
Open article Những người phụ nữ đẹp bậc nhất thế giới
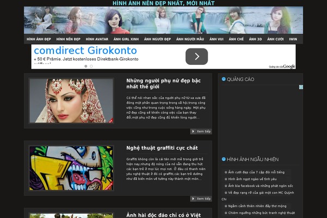(163, 83)
